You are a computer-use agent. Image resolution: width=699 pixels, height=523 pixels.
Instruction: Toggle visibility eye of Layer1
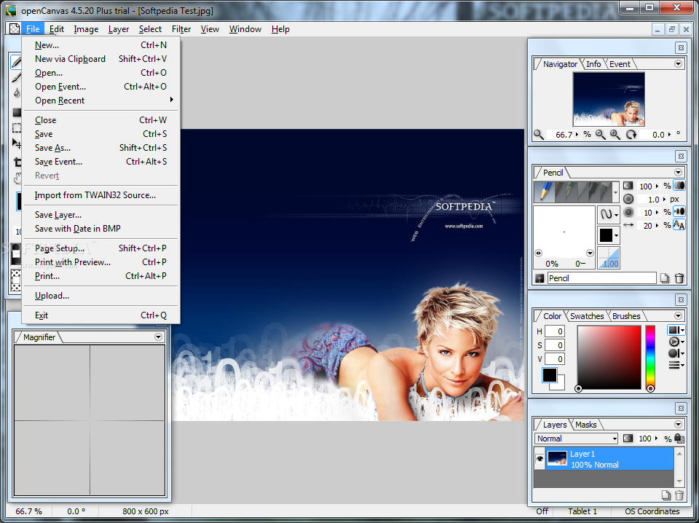pos(540,458)
